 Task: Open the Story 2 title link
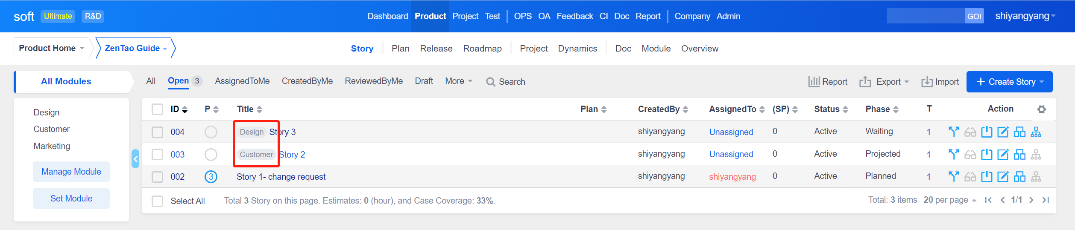pyautogui.click(x=292, y=155)
